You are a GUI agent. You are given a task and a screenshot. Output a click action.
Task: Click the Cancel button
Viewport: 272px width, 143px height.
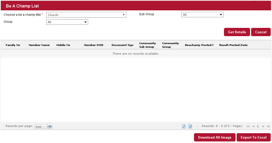tap(261, 32)
